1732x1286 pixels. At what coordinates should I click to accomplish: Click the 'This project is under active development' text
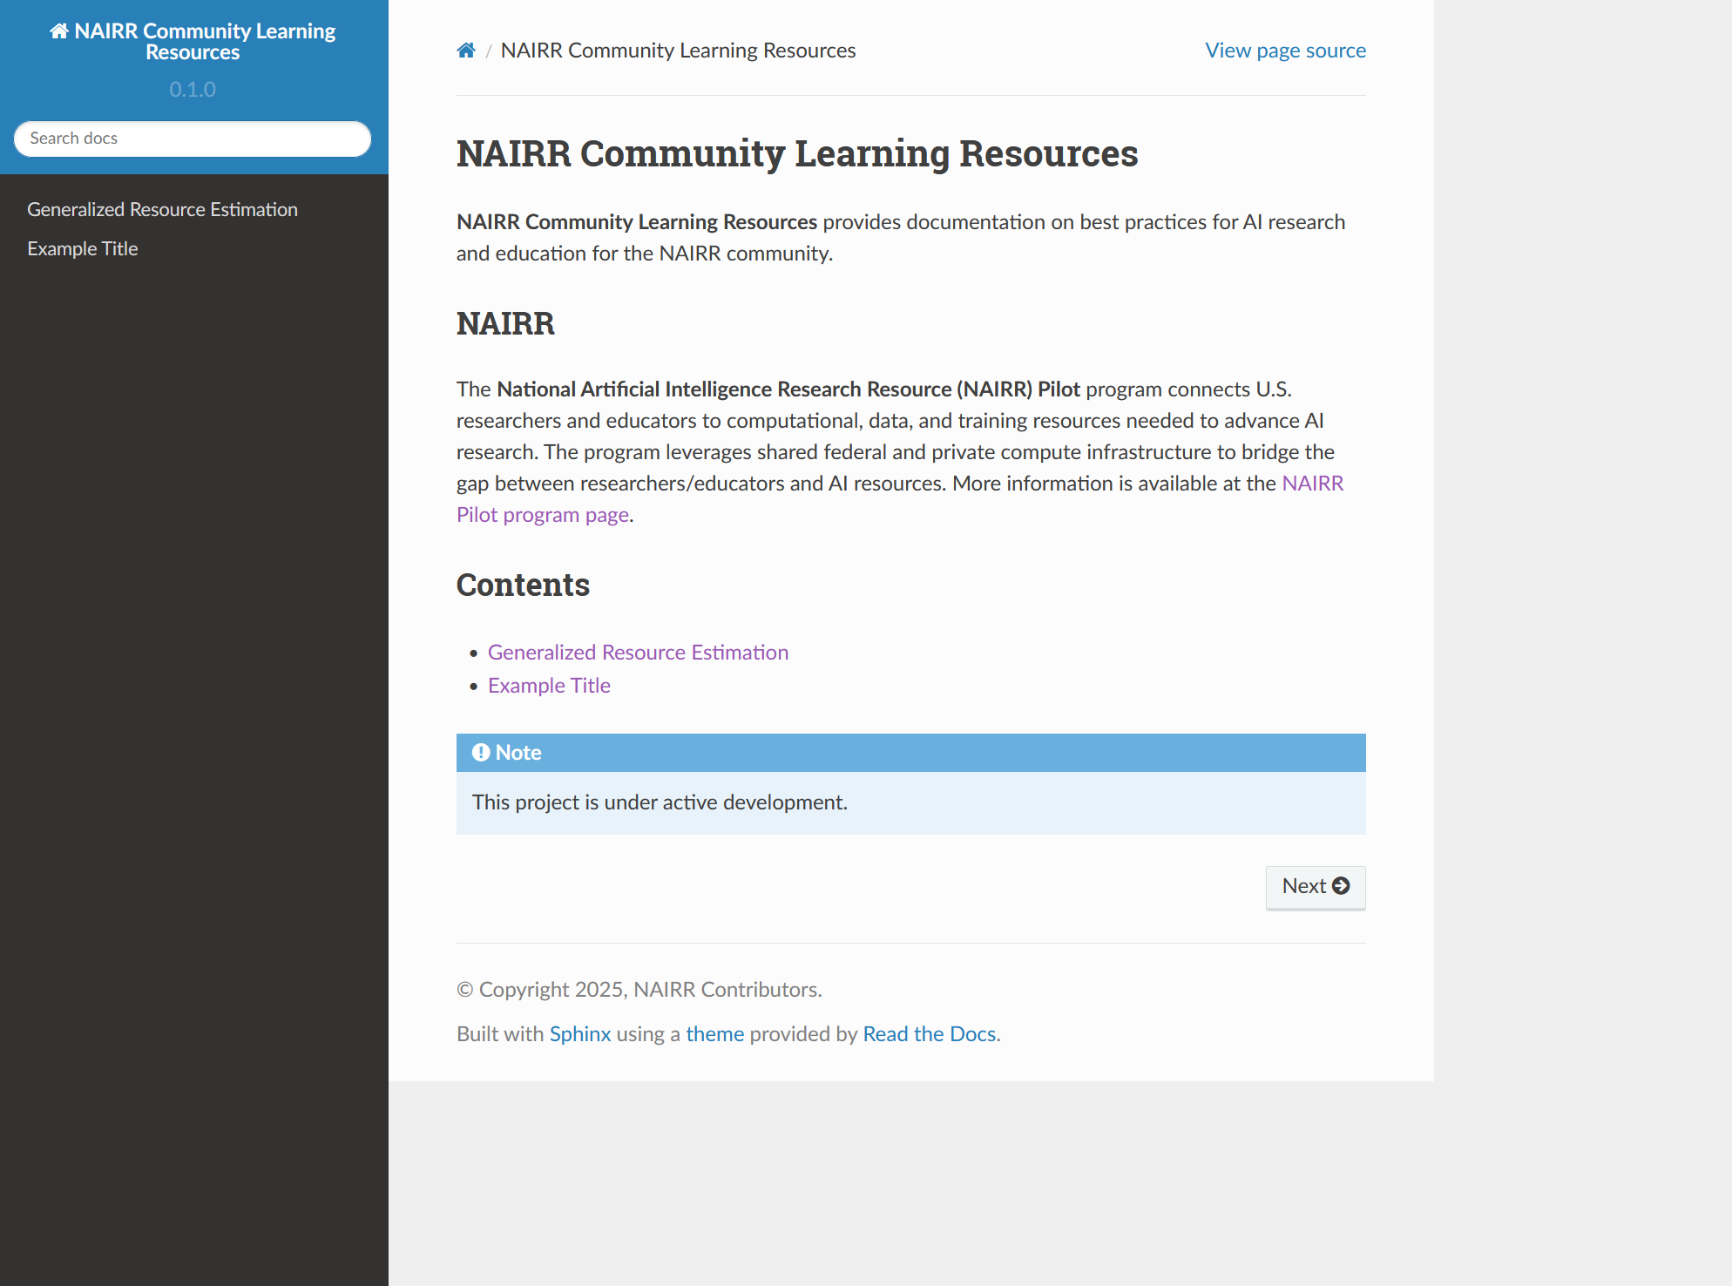click(x=660, y=802)
